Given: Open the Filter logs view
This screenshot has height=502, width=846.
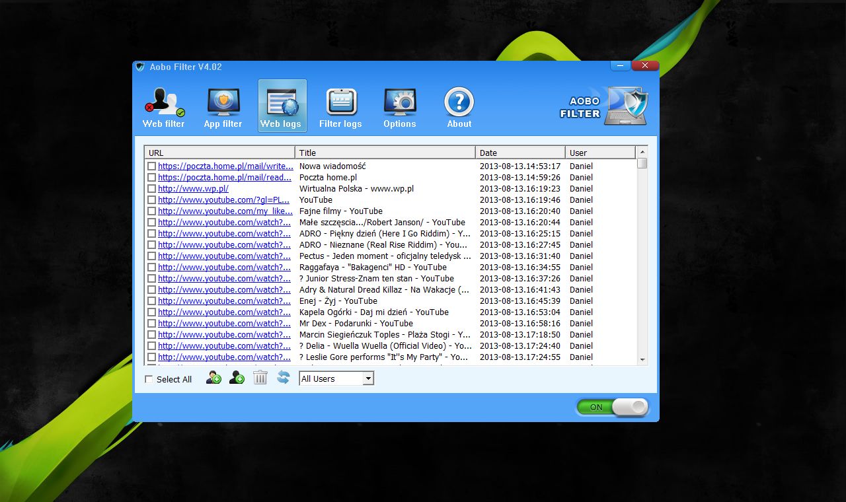Looking at the screenshot, I should [x=340, y=107].
